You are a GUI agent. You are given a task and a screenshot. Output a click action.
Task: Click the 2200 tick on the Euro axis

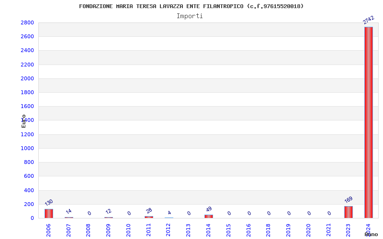[27, 65]
